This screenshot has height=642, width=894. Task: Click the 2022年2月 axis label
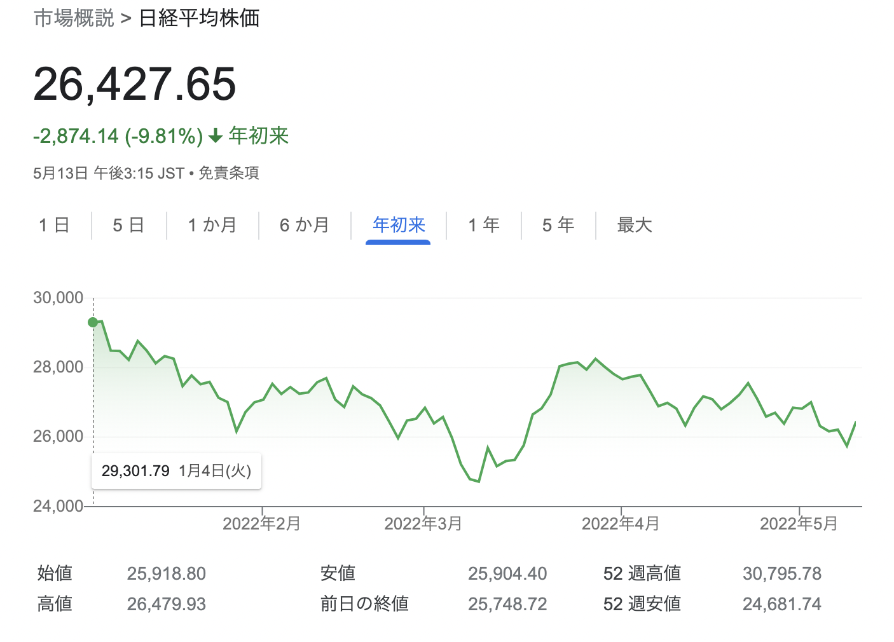coord(261,524)
